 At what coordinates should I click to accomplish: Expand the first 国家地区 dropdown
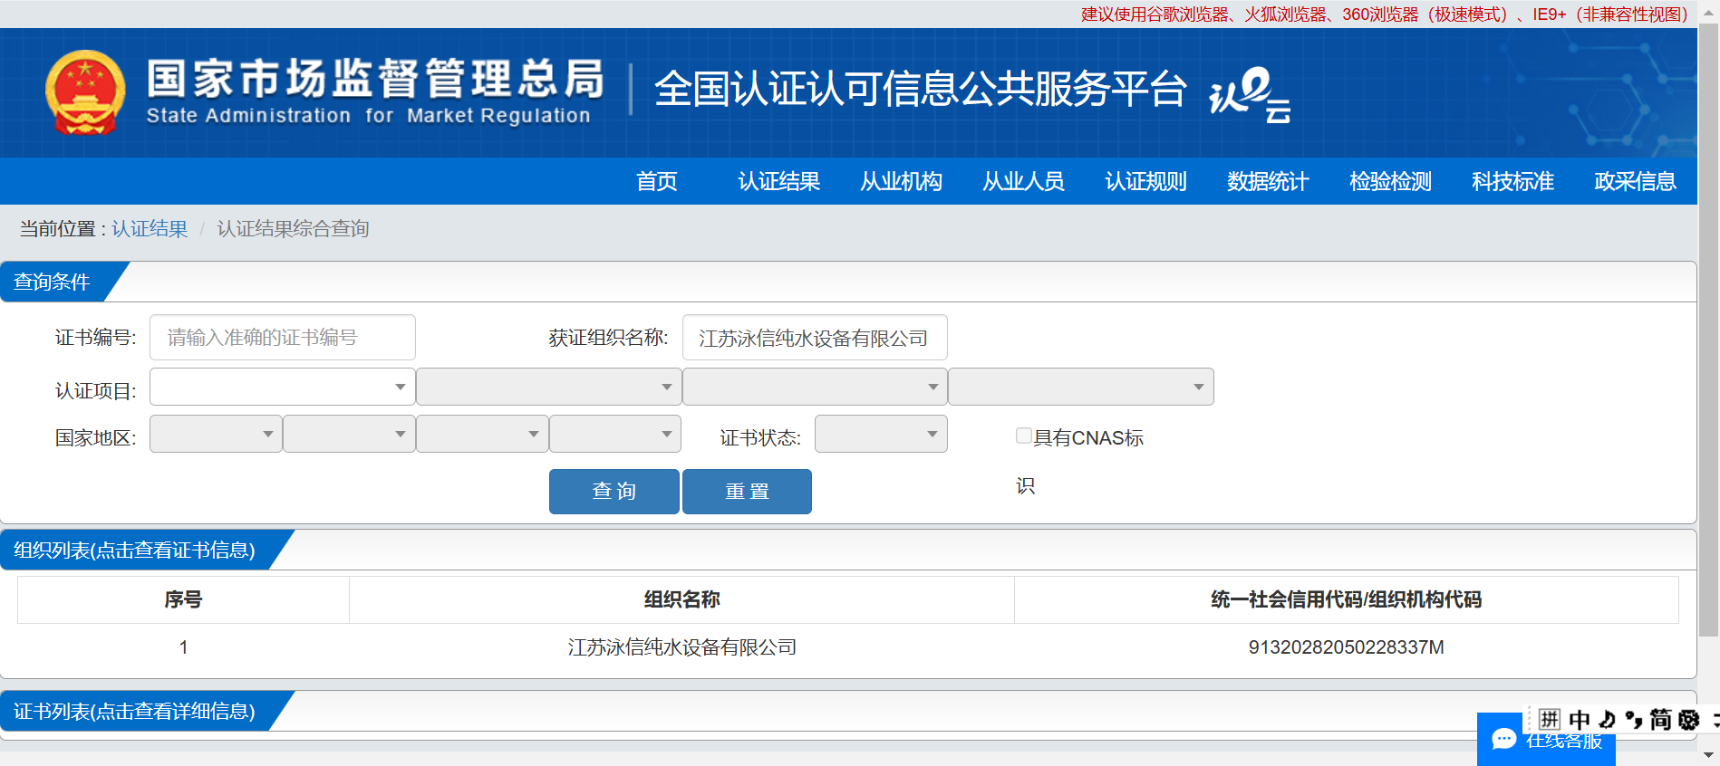(x=216, y=434)
